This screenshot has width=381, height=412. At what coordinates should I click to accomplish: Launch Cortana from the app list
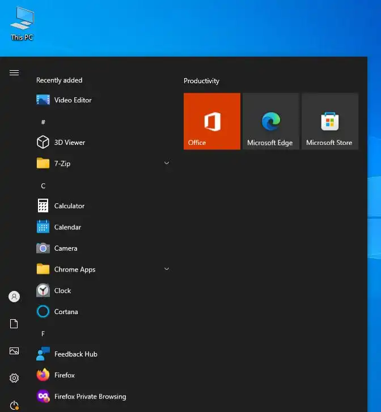point(104,312)
